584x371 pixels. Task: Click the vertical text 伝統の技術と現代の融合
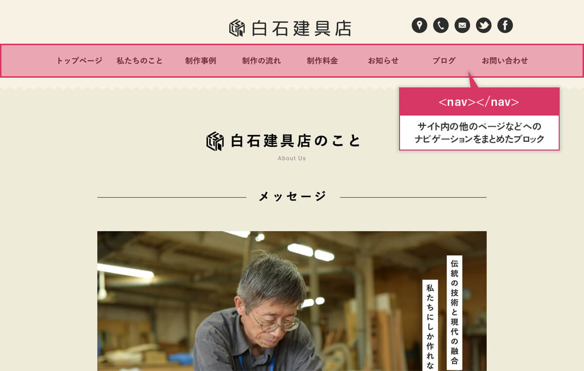[455, 312]
